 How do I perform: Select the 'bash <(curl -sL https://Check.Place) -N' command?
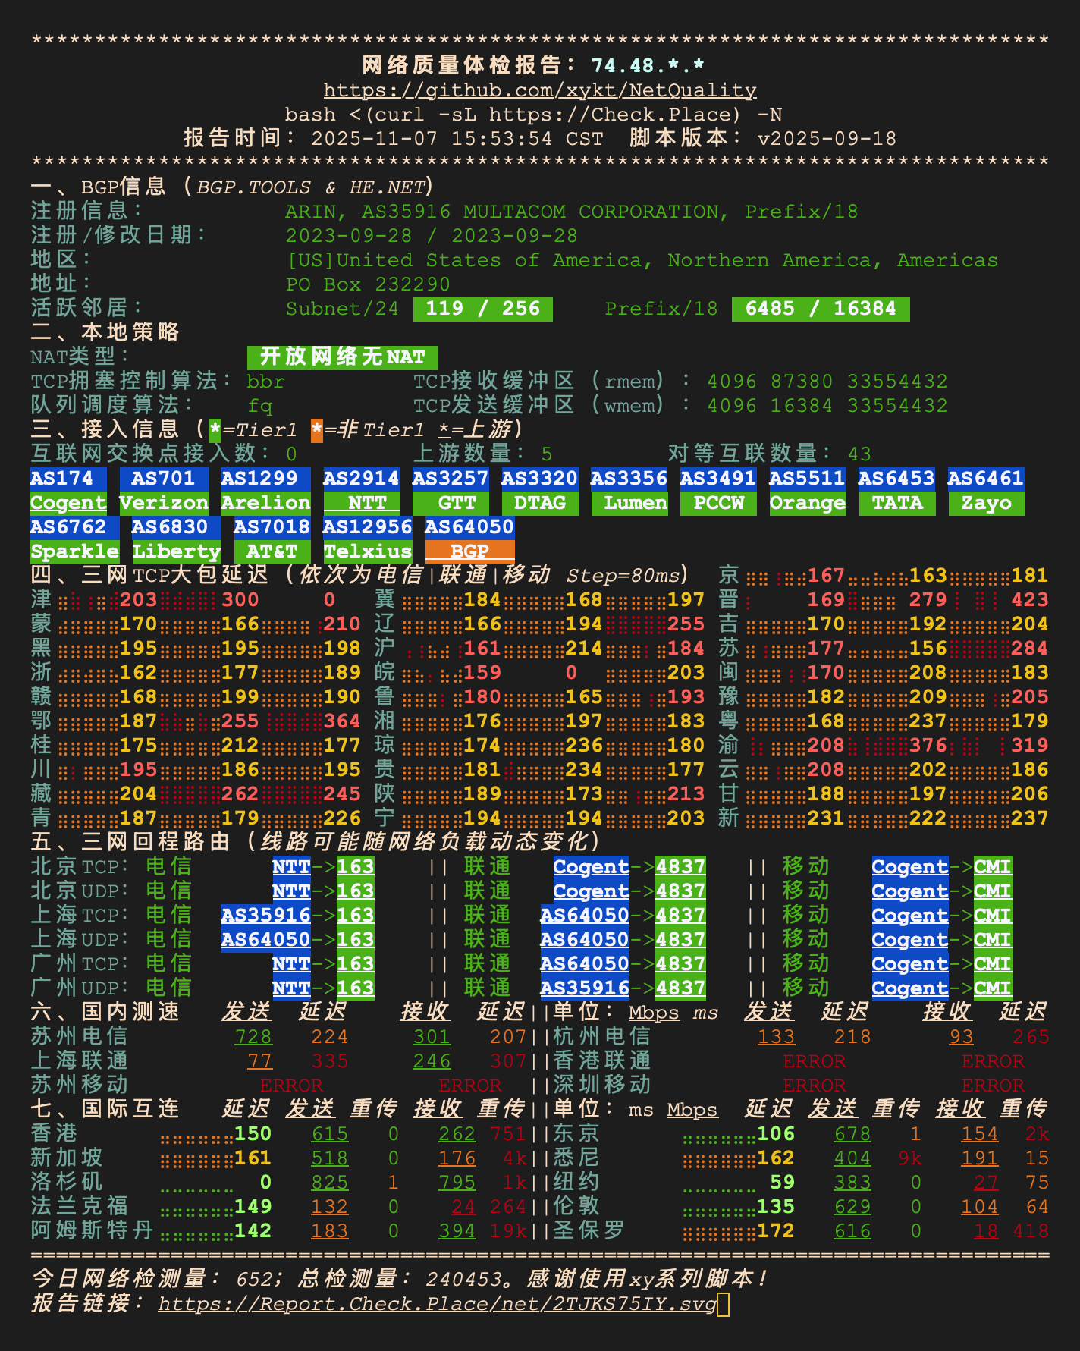pos(533,115)
